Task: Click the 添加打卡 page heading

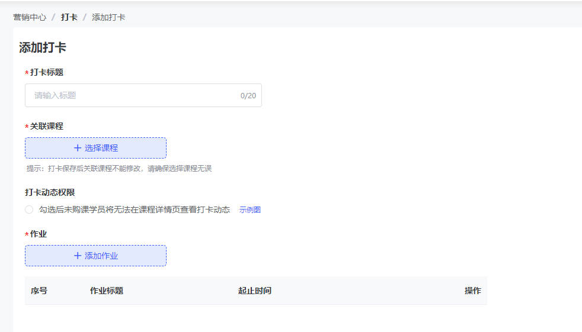Action: pyautogui.click(x=43, y=48)
